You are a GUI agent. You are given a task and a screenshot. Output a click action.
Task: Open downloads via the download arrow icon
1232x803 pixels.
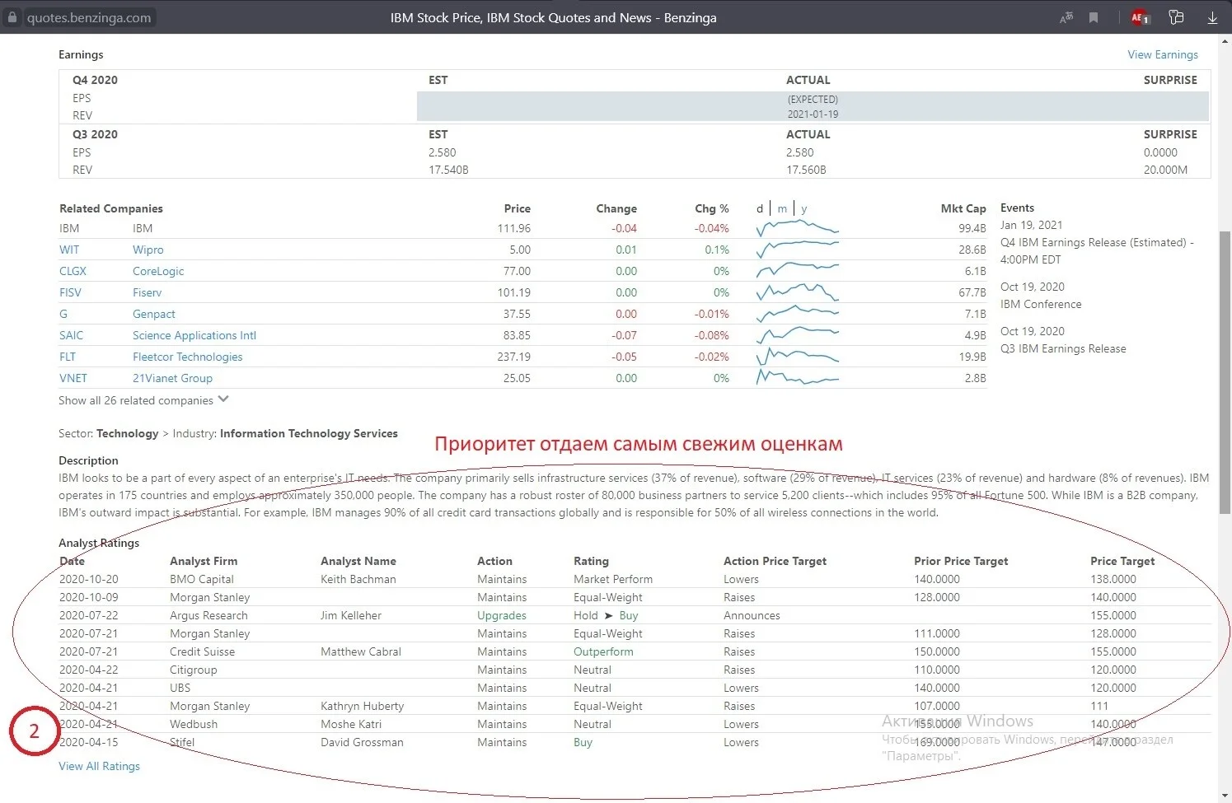(x=1212, y=17)
